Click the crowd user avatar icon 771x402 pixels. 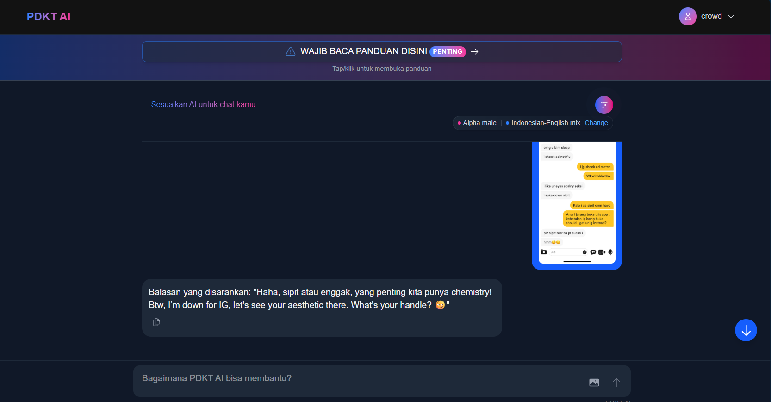[688, 16]
